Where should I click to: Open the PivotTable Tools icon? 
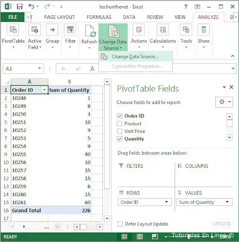[186, 30]
